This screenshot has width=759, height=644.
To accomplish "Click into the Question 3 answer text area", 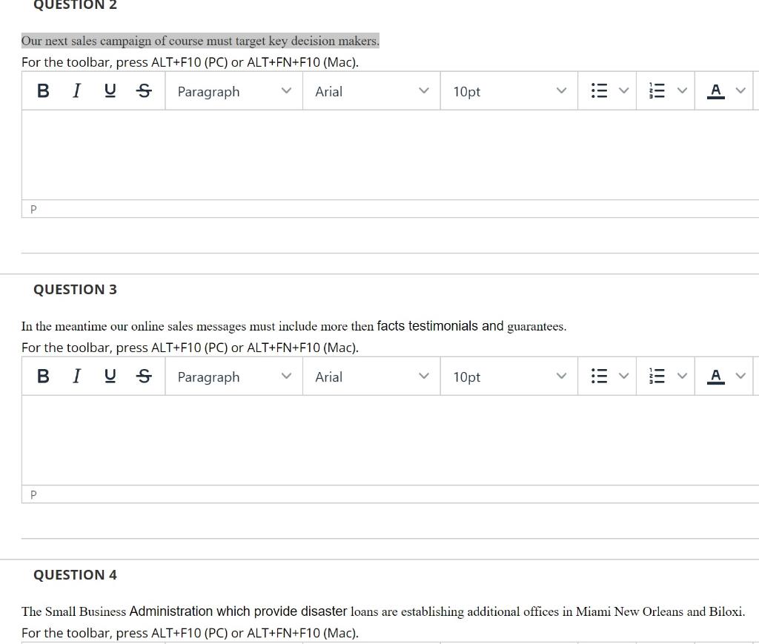I will point(390,439).
